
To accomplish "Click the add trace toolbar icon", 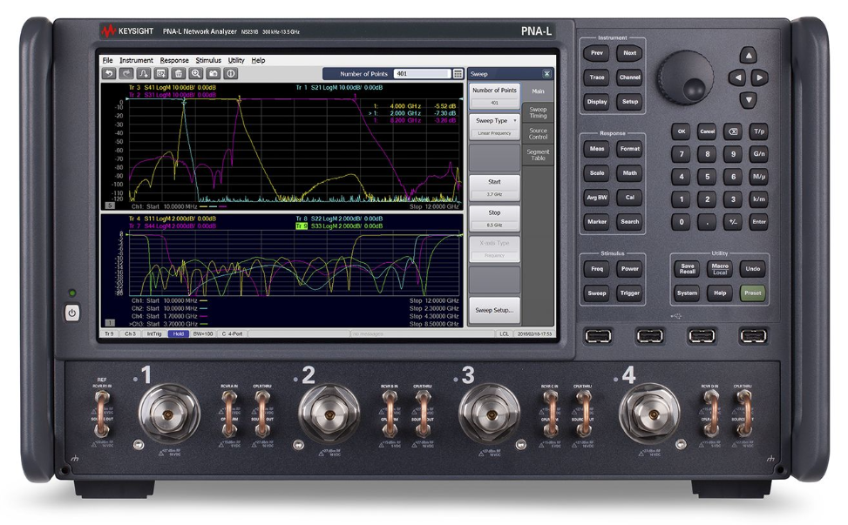I will point(143,73).
